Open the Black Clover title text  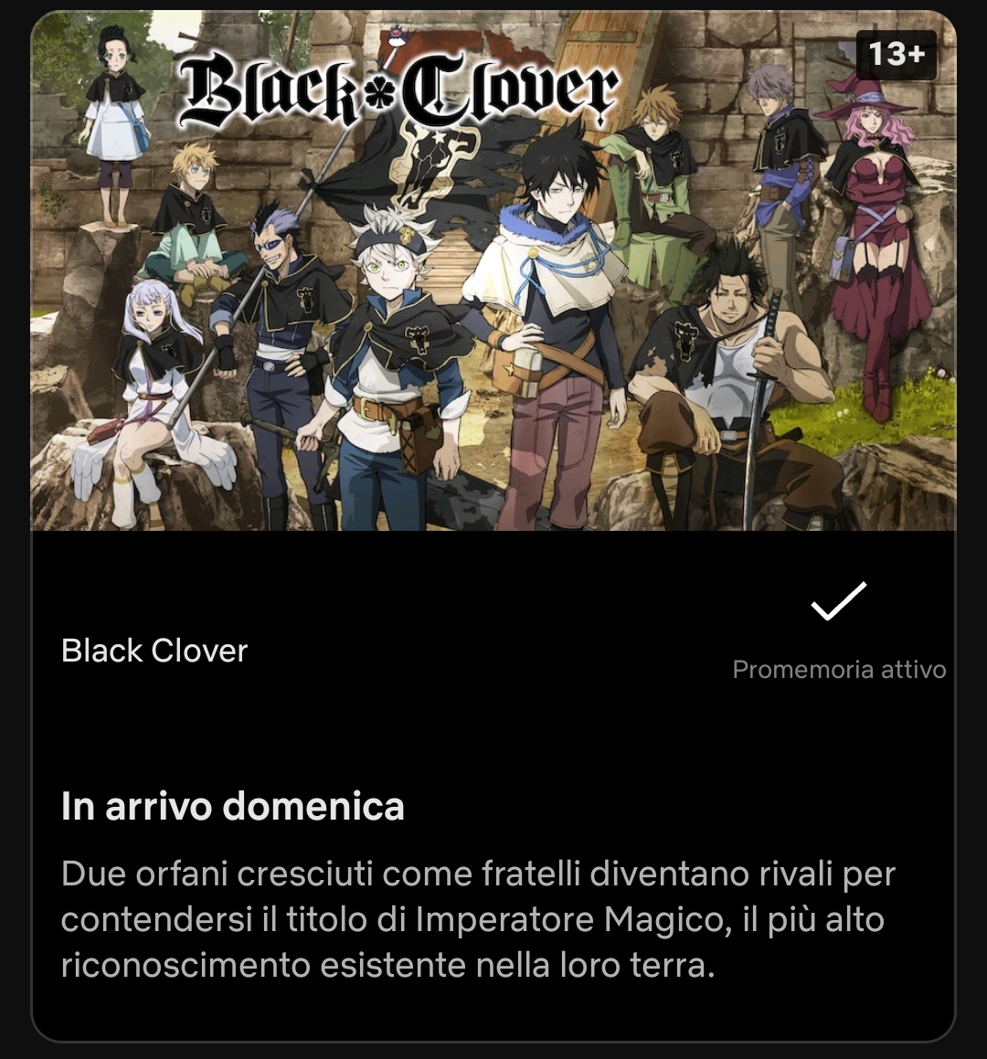[x=154, y=651]
